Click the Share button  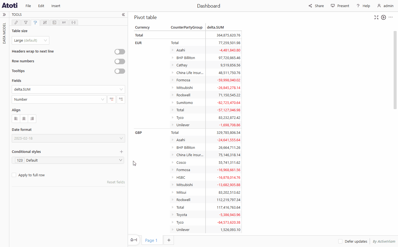point(316,6)
